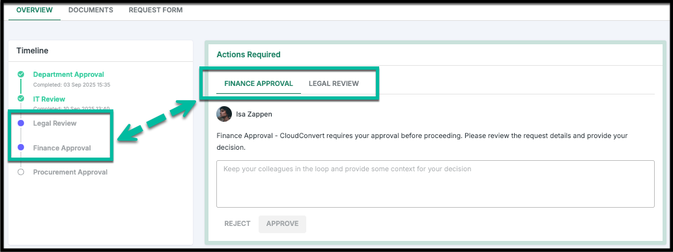Screen dimensions: 673x252
Task: Click the Department Approval green checkmark icon
Action: click(21, 74)
